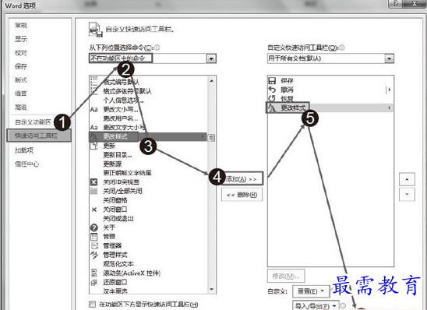The height and width of the screenshot is (310, 427).
Task: Select 更改用户名... in command list
Action: click(x=120, y=118)
